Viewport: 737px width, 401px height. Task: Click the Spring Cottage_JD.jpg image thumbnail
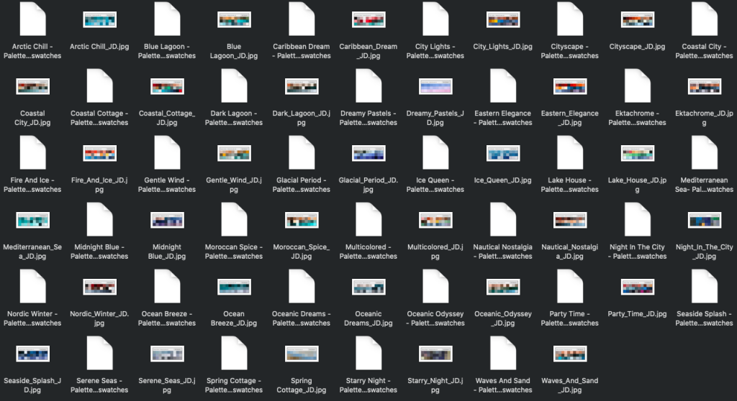tap(302, 354)
